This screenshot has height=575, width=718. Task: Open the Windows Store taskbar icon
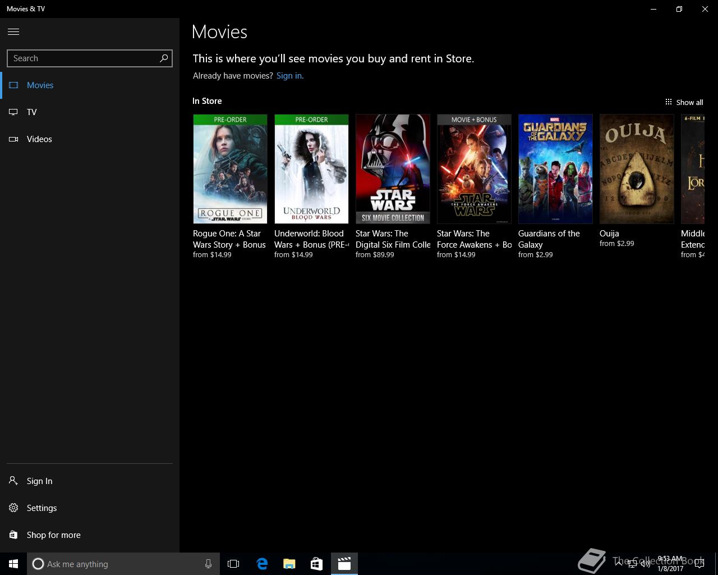316,564
